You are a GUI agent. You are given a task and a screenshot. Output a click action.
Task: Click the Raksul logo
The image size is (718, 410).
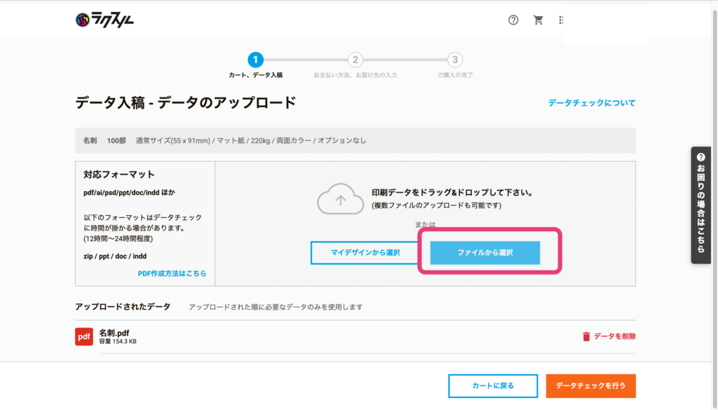click(104, 20)
